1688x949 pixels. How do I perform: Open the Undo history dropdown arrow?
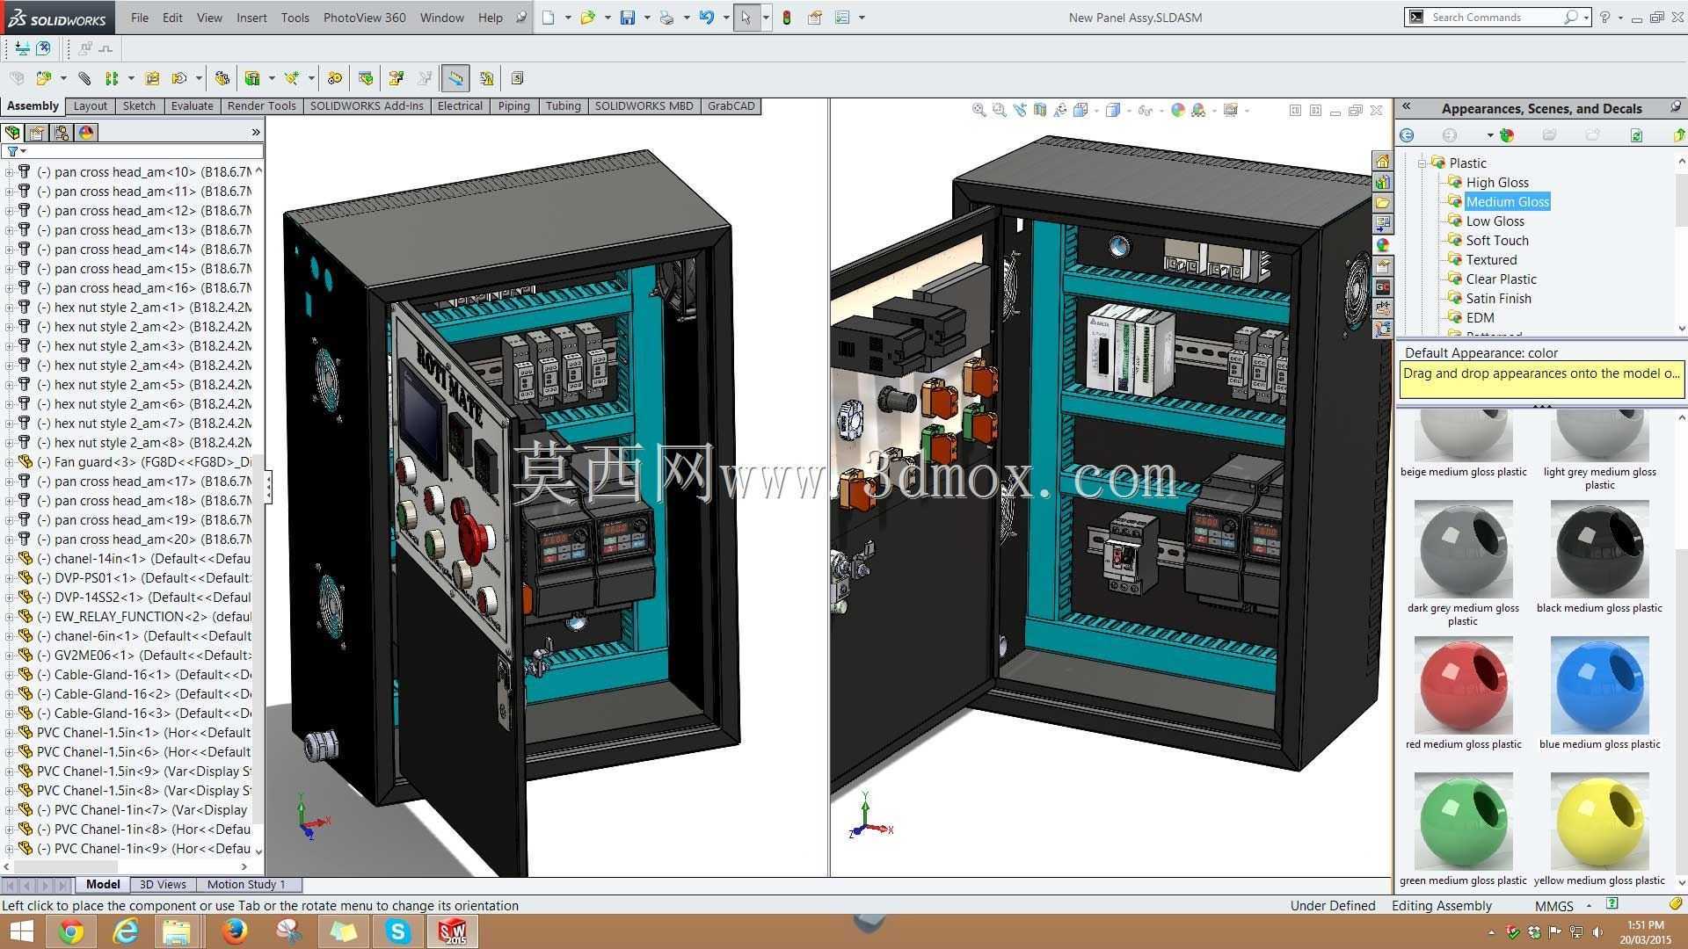pyautogui.click(x=726, y=18)
